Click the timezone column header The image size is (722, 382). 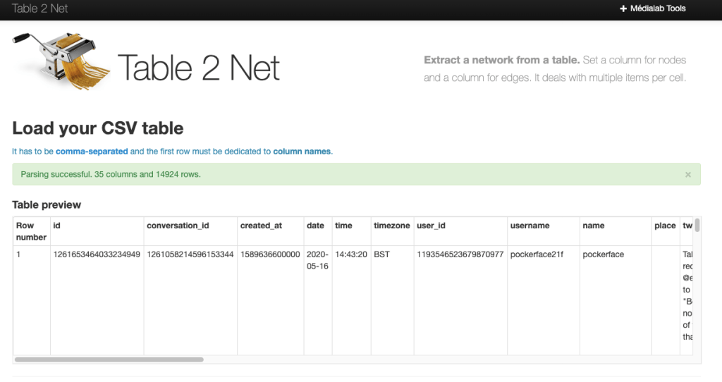point(392,231)
